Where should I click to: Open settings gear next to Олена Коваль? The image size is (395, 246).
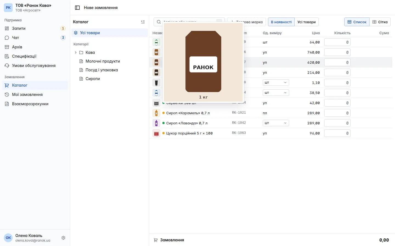click(63, 238)
